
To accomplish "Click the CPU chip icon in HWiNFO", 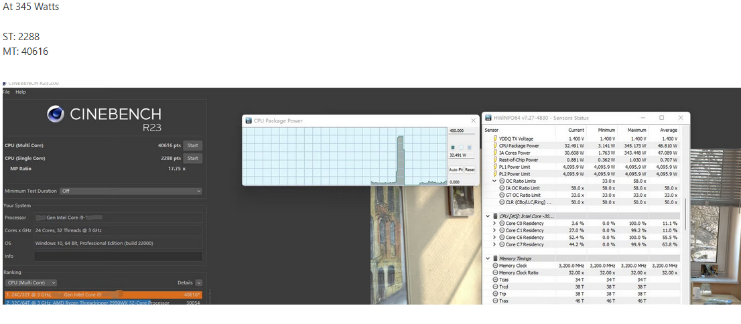I will (495, 216).
